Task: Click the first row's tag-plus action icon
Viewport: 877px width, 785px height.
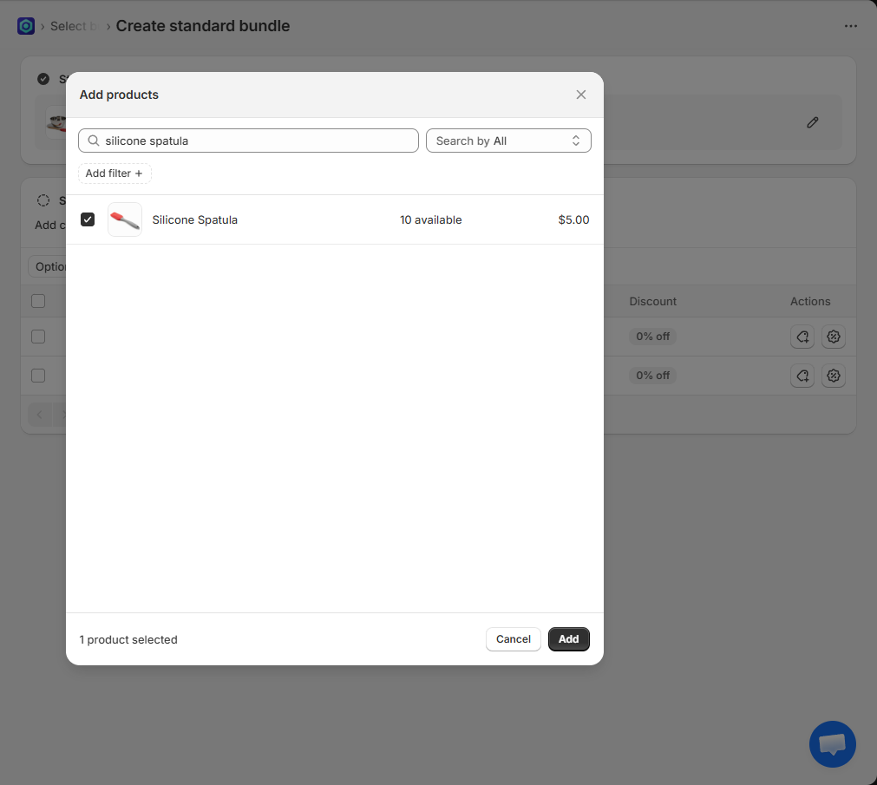Action: tap(802, 337)
